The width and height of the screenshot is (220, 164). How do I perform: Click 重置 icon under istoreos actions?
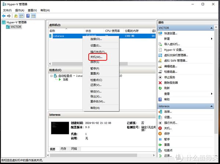[x=160, y=145]
